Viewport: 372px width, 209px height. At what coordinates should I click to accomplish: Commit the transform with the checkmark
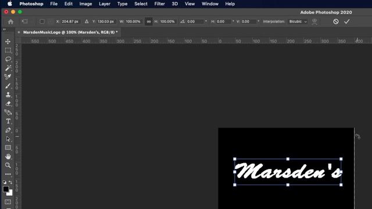347,21
